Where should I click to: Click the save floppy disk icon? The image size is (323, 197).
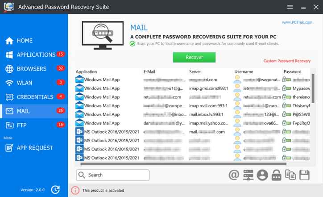tap(305, 175)
